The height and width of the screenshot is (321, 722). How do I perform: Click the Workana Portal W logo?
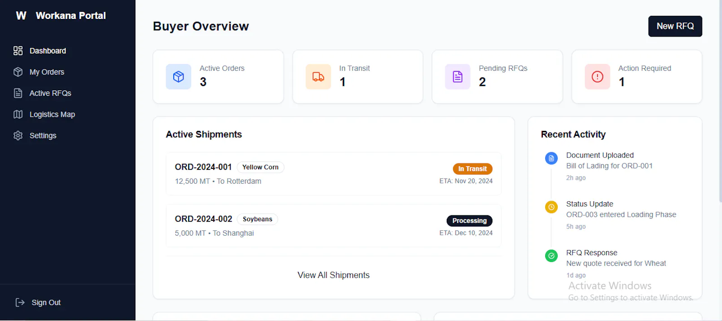coord(21,16)
